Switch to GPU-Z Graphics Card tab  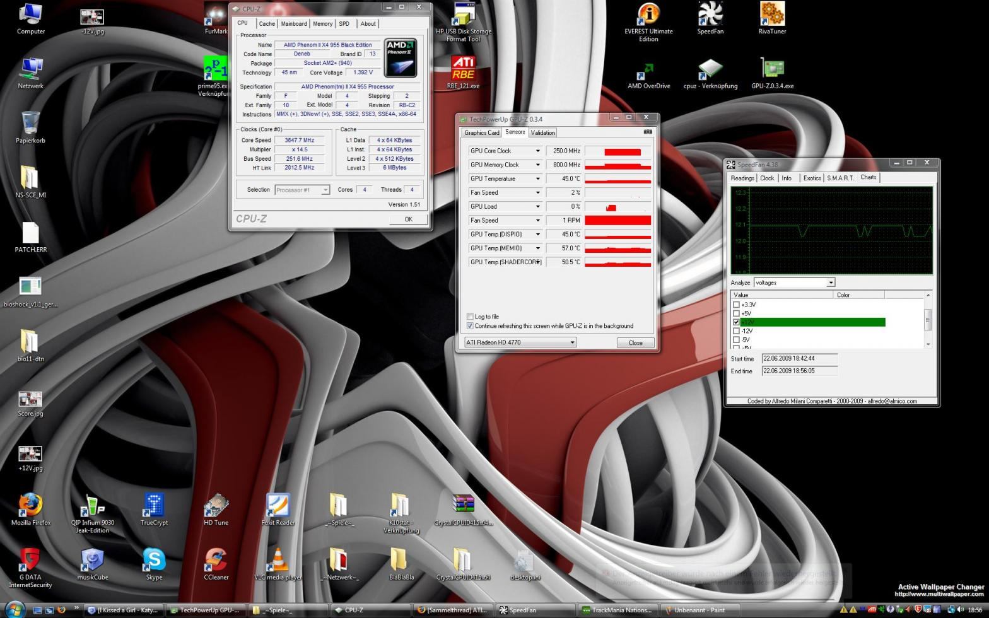tap(482, 132)
